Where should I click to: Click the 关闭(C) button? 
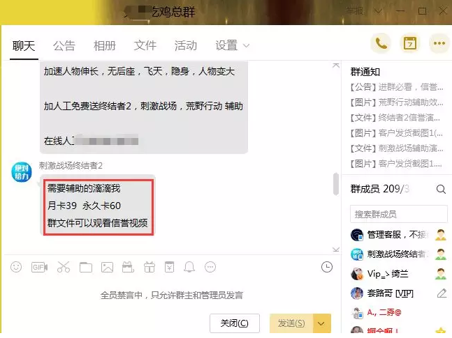pos(235,323)
